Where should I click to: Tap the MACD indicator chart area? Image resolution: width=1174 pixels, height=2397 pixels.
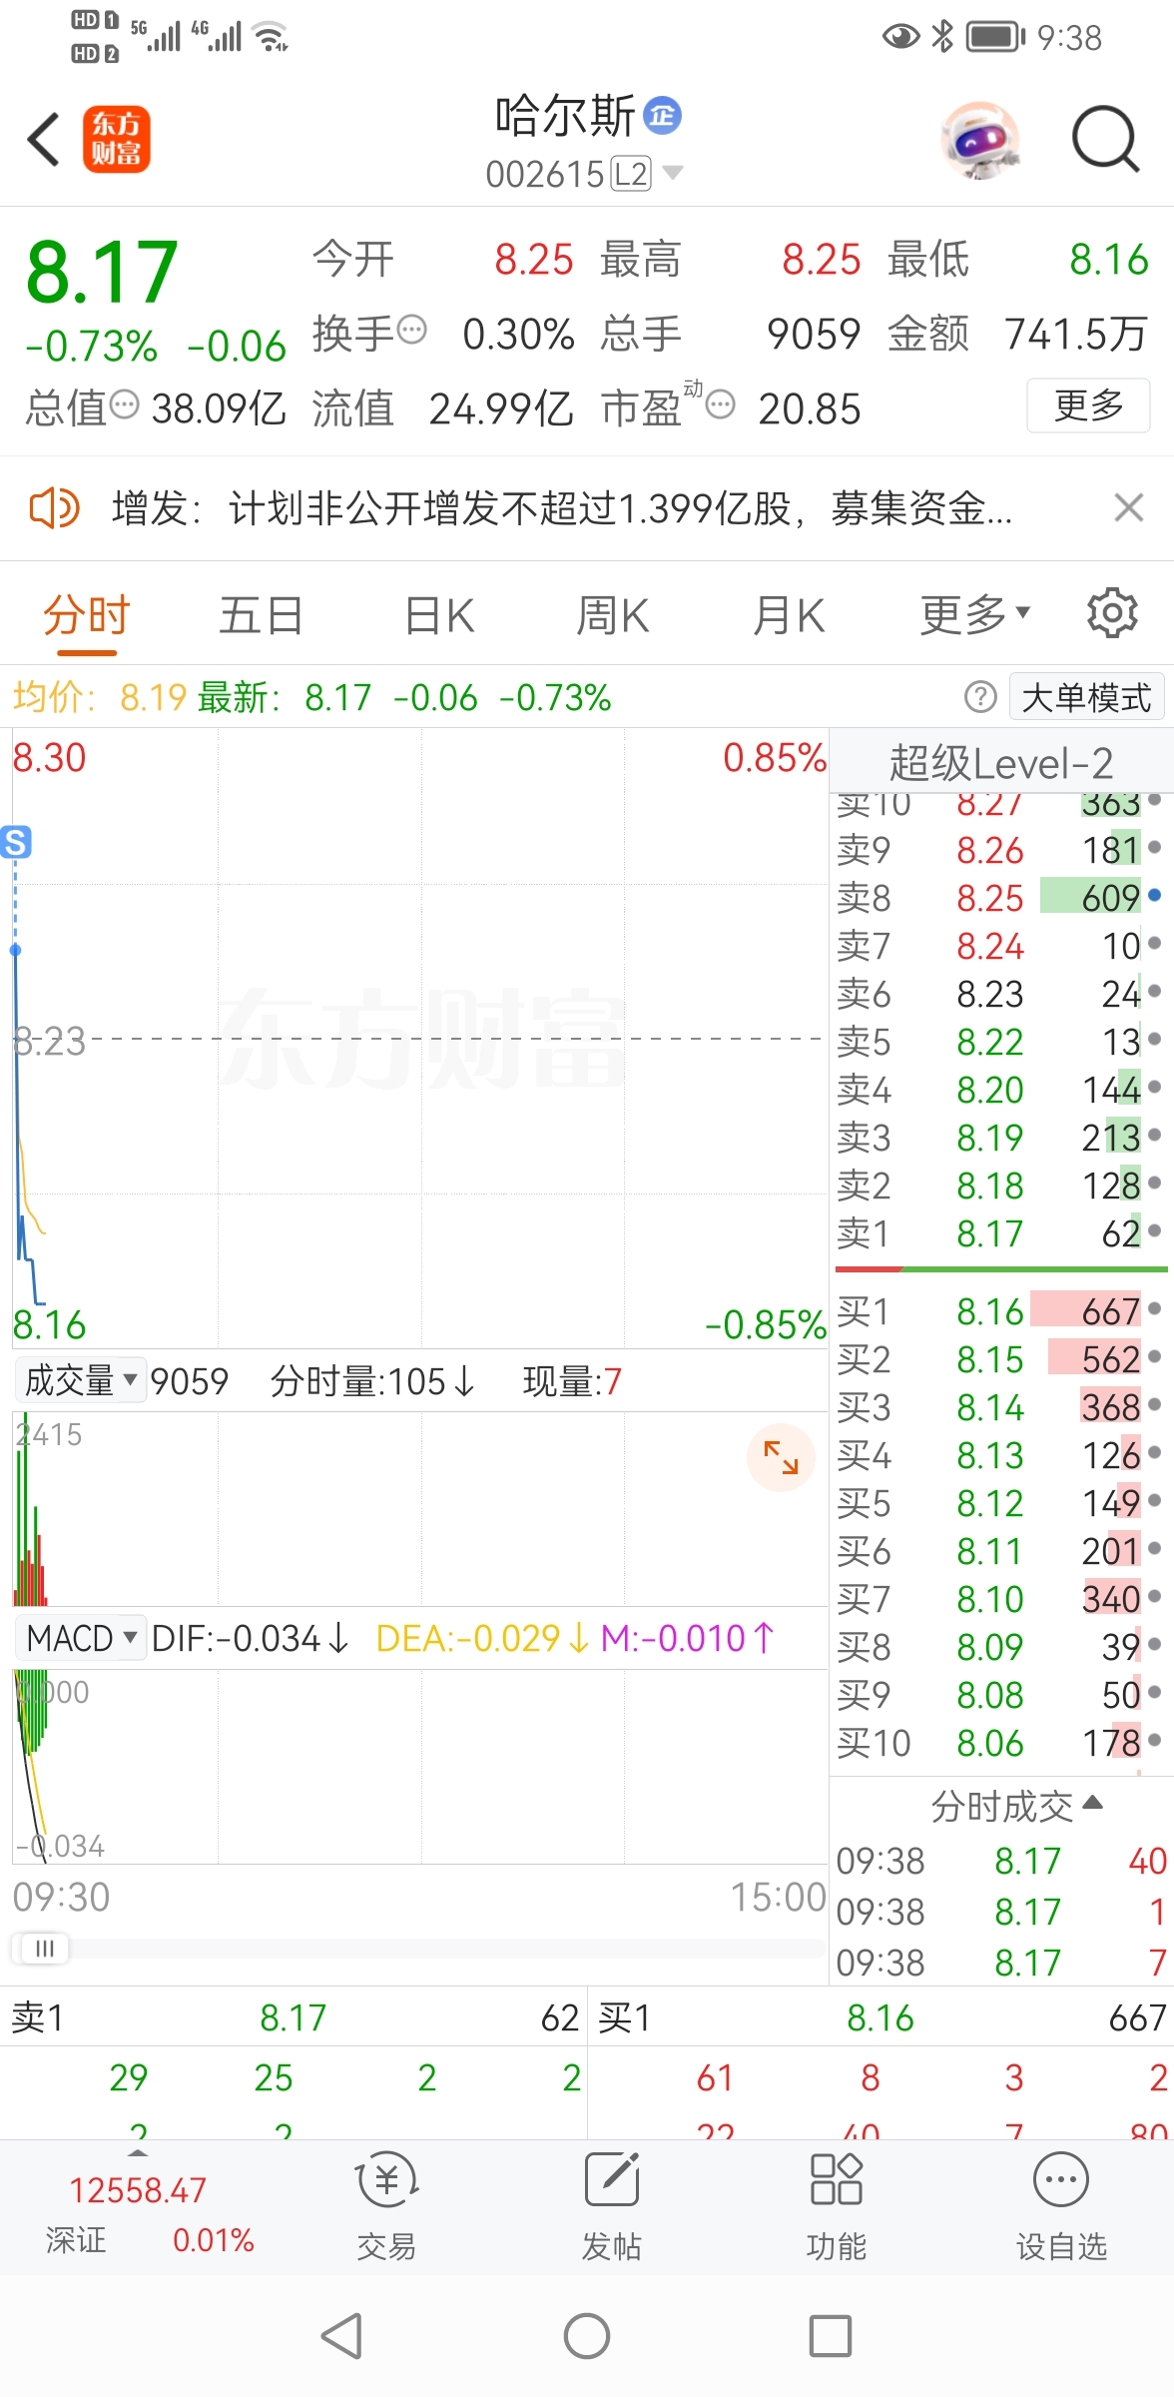[x=419, y=1766]
